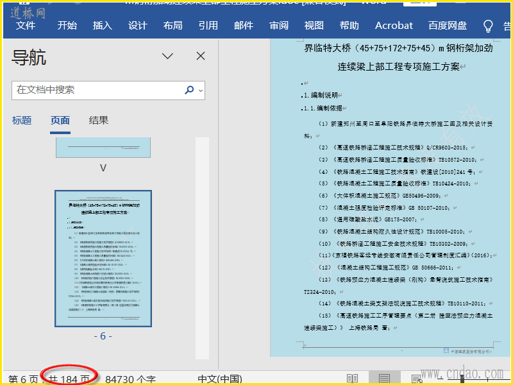Click the Tell Me lightbulb icon
513x385 pixels.
coord(488,26)
